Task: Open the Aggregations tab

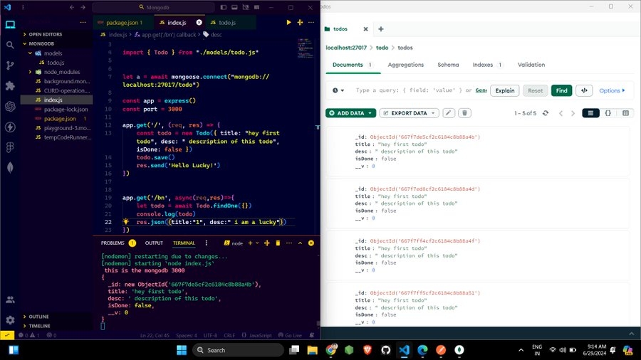Action: [405, 65]
